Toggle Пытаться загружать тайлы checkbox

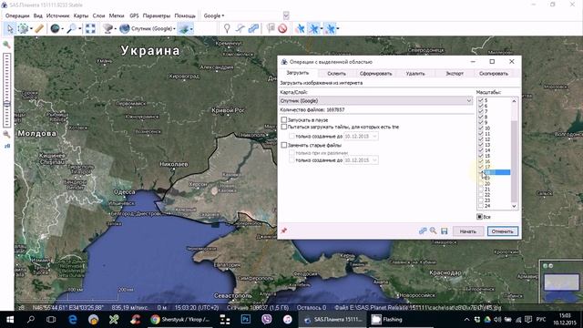284,127
